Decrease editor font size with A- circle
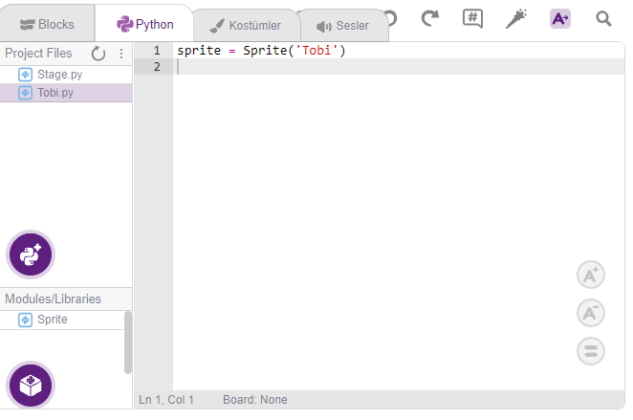Viewport: 633px width, 420px height. 591,313
